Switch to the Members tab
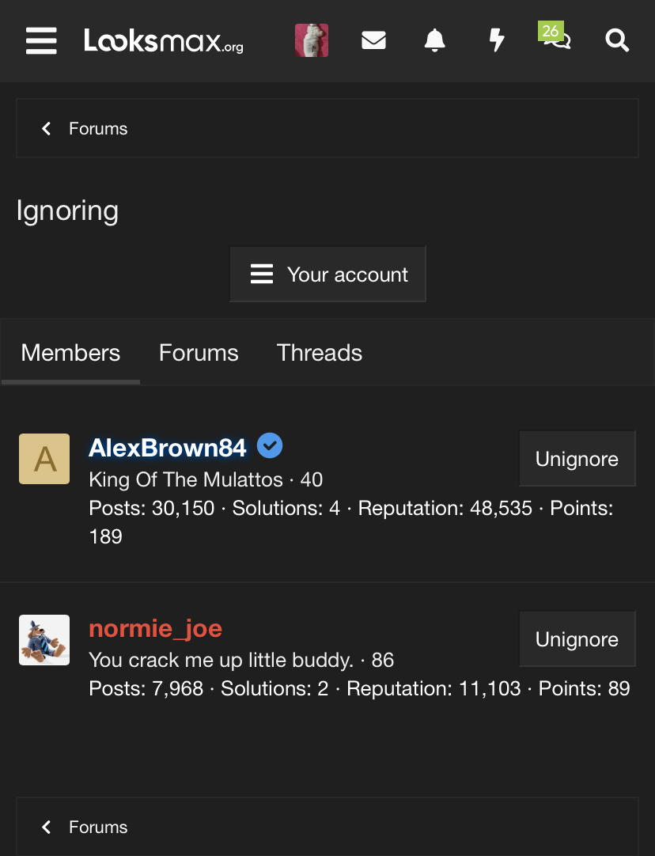The image size is (655, 856). (70, 353)
